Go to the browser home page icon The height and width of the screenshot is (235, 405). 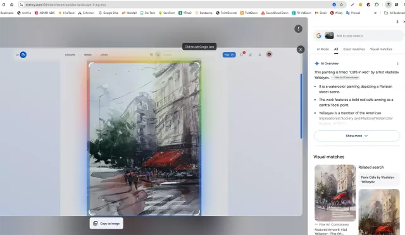pos(12,4)
